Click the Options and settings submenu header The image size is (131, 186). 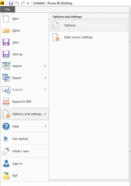click(67, 17)
